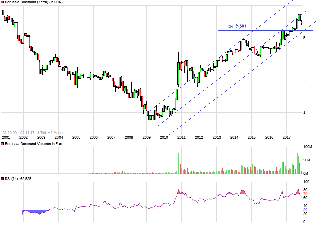Select the chart title 'Borussia Dortmund (Xetra) (in EUR)'
The width and height of the screenshot is (316, 225).
pos(34,2)
